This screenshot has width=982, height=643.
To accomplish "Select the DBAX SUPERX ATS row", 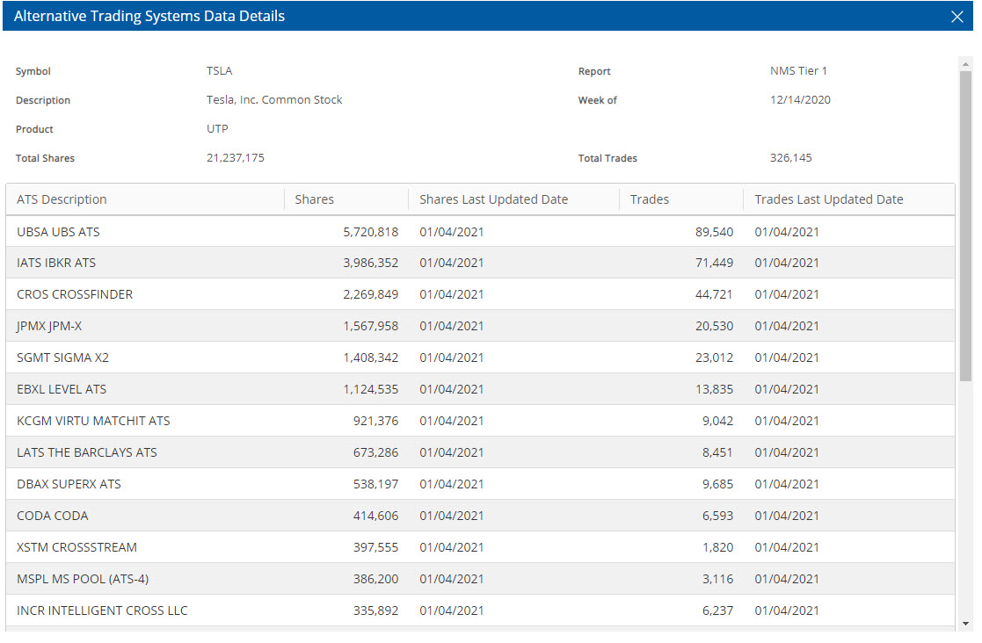I will [x=480, y=484].
